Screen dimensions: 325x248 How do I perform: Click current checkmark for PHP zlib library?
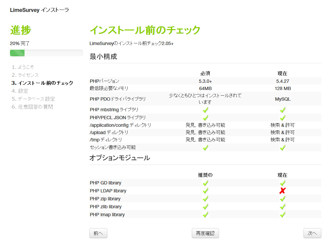pos(282,207)
